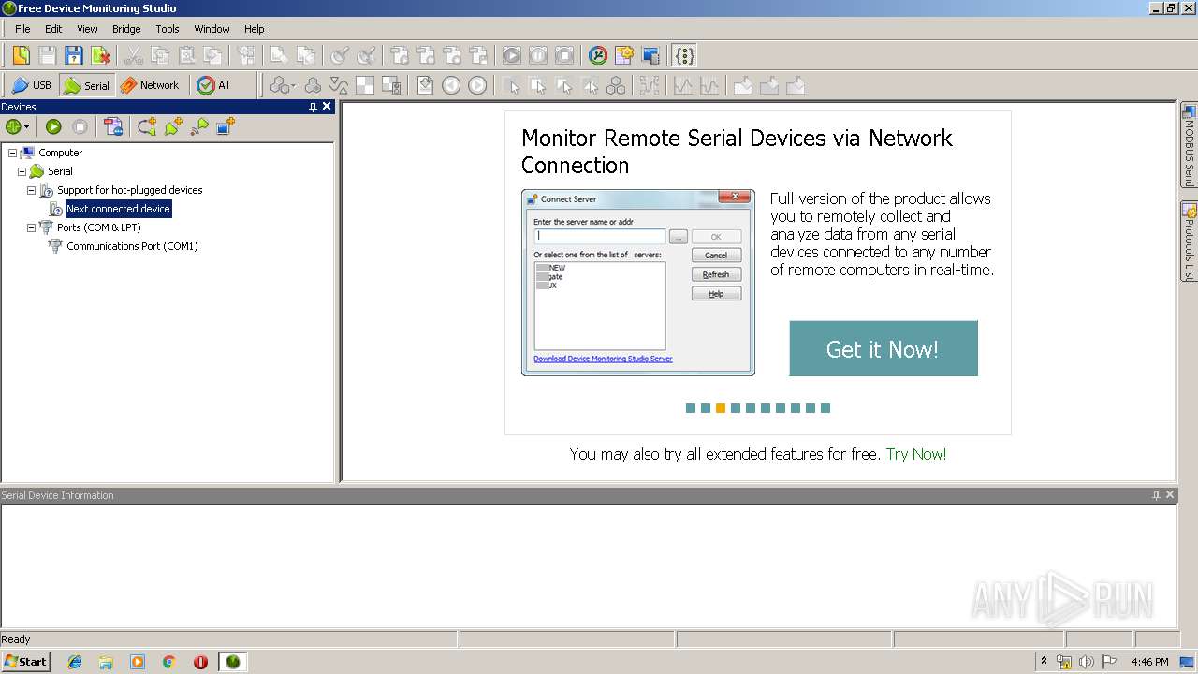Screen dimensions: 1198x674
Task: Open the Window menu
Action: coord(212,29)
